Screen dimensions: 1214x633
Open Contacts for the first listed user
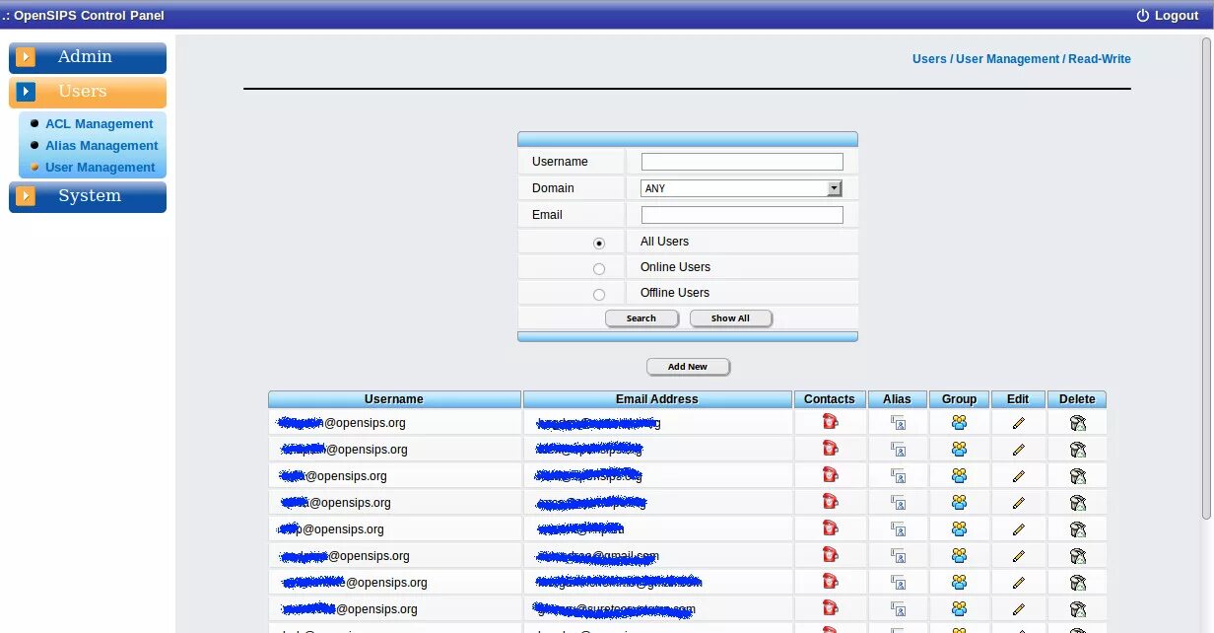[x=830, y=422]
